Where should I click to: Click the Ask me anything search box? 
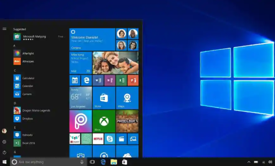[49, 162]
